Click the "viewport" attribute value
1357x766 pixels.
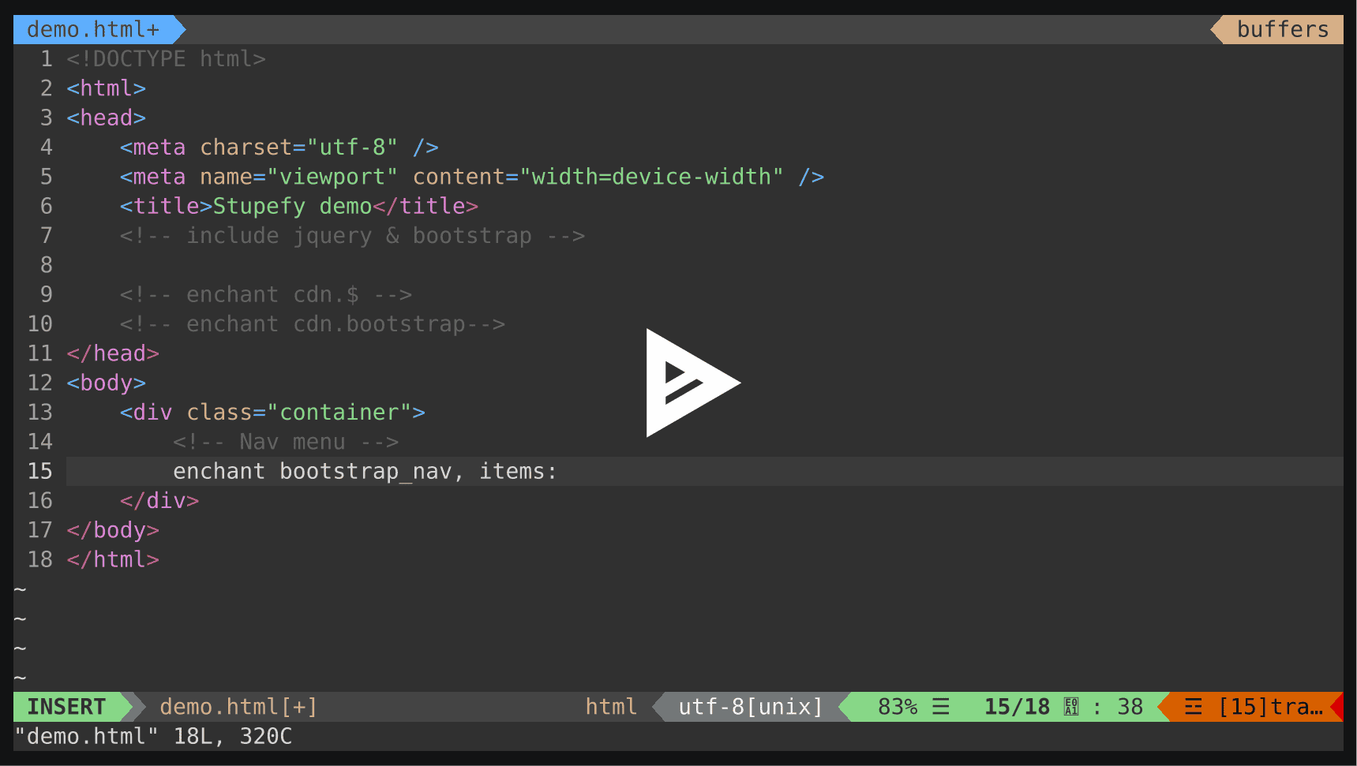tap(332, 177)
